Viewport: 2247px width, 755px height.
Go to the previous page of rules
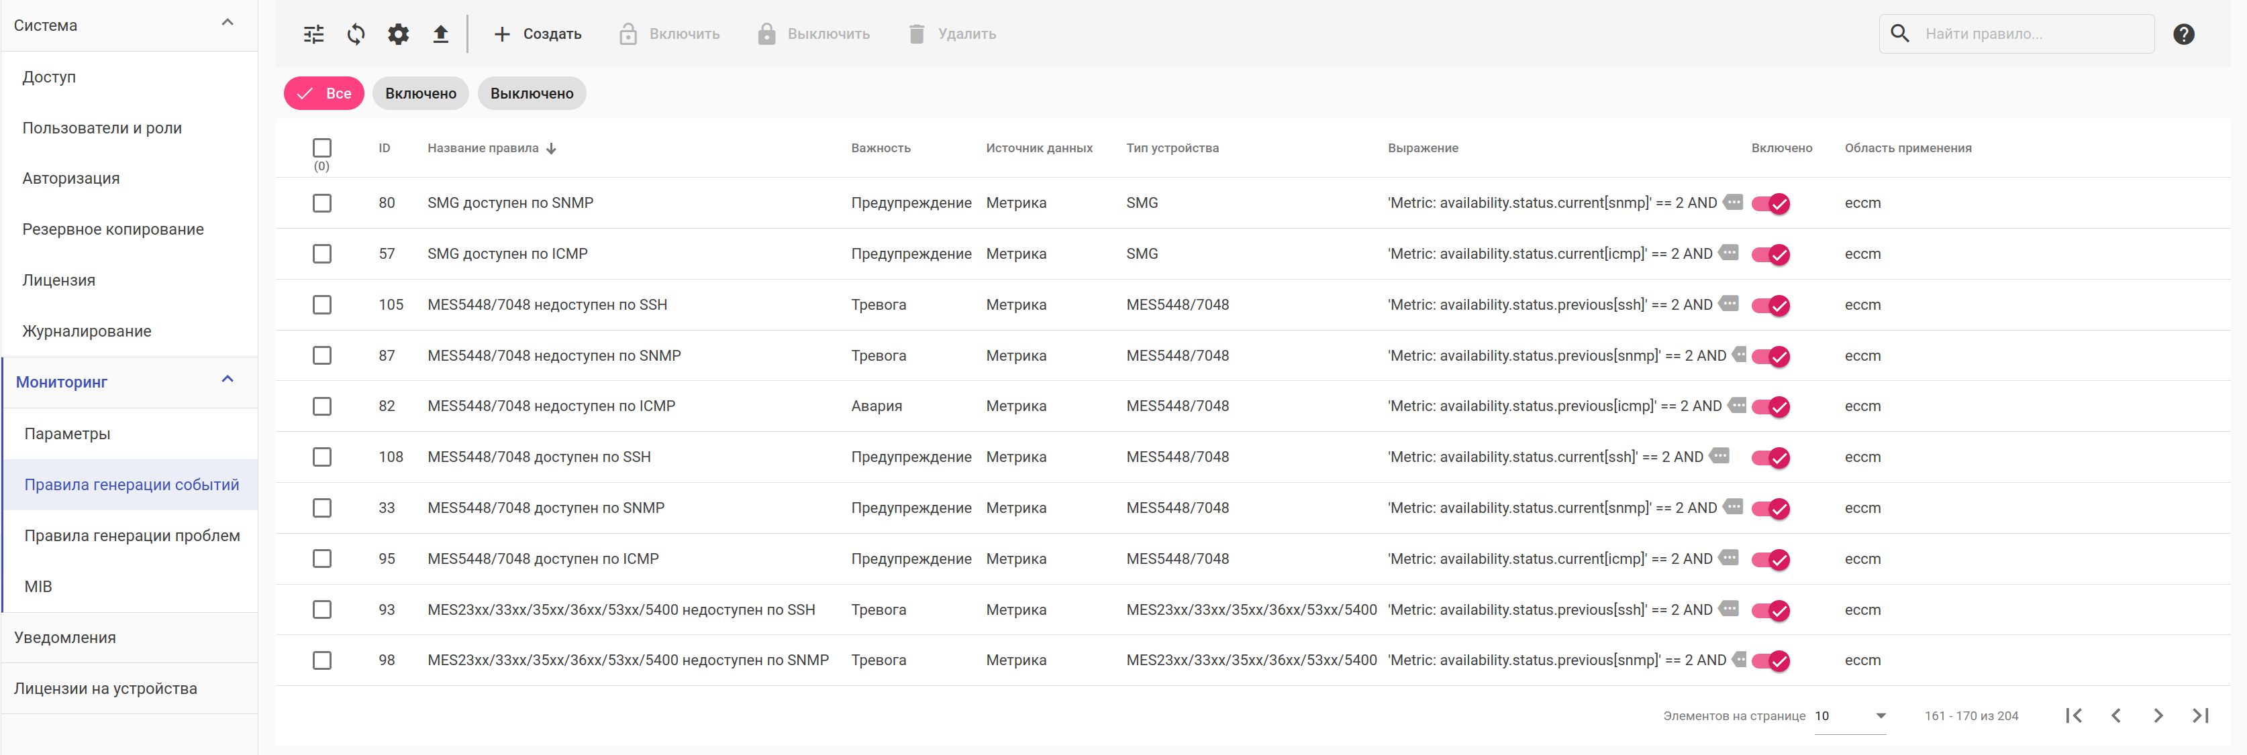[2115, 715]
